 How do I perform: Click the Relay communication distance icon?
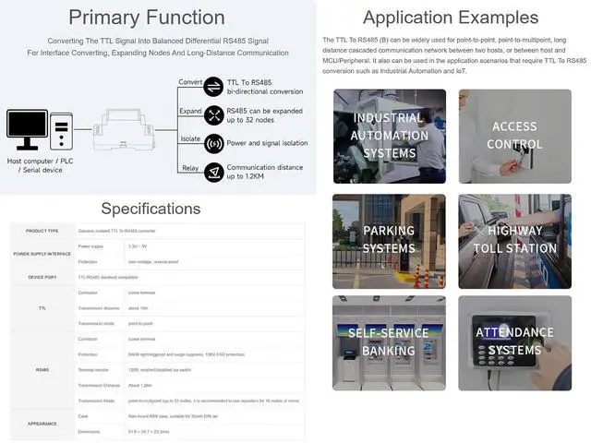[213, 173]
